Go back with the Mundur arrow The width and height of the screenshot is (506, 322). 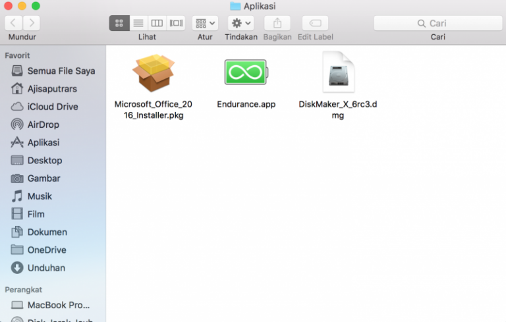pos(14,23)
